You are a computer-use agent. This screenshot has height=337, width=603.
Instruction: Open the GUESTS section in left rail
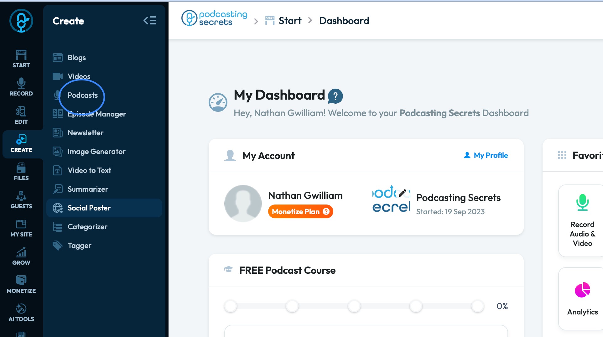click(21, 200)
